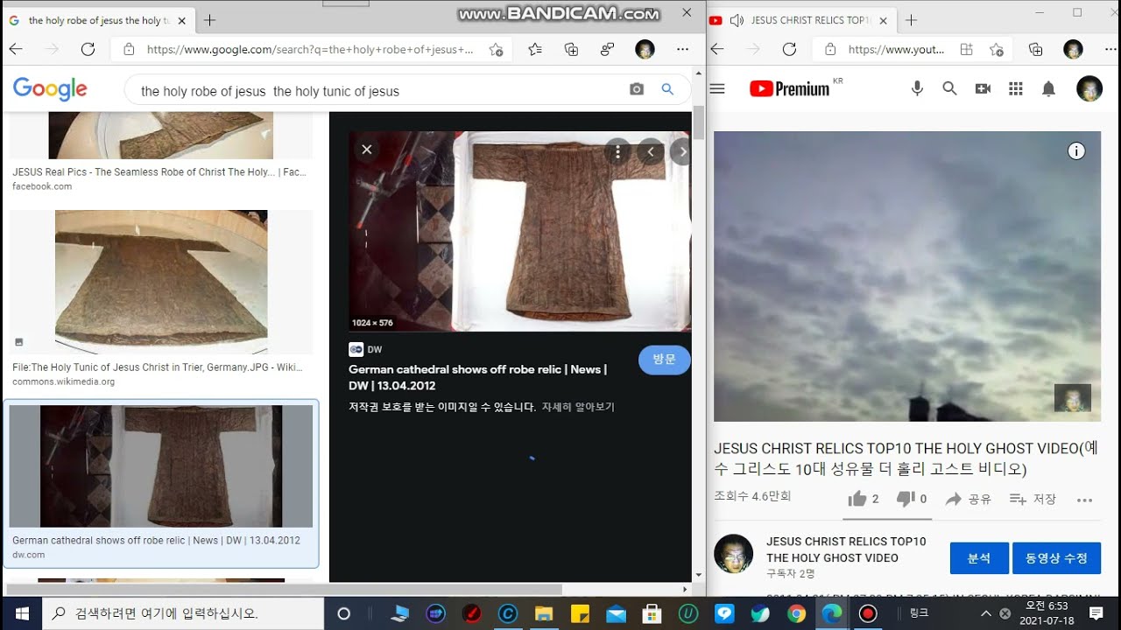Open Microsoft Edge from the taskbar
1121x630 pixels.
[832, 613]
